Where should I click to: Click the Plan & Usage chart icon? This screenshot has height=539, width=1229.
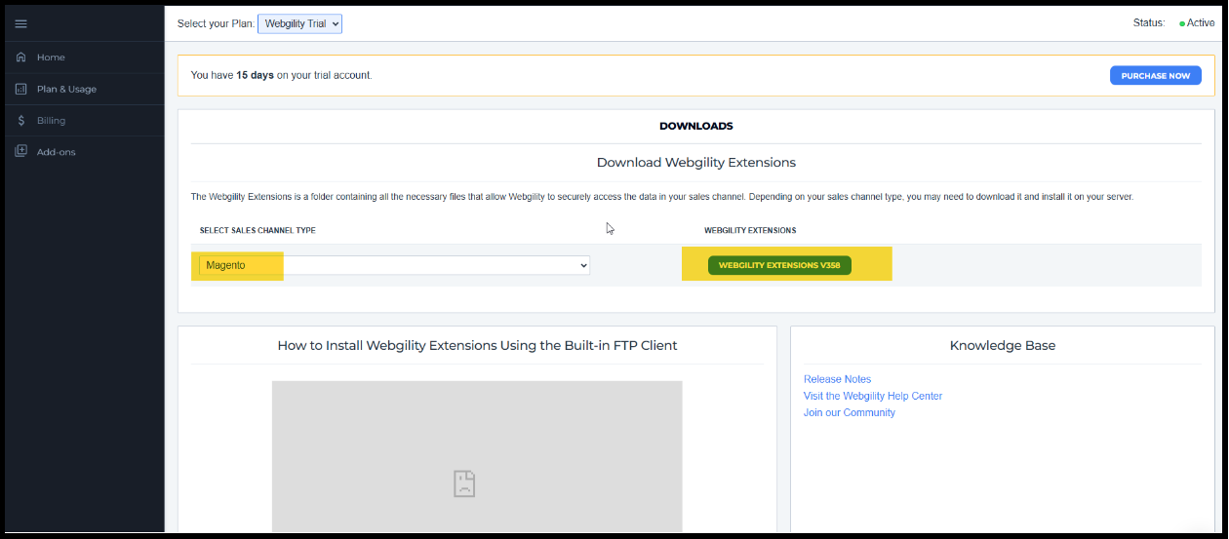[x=20, y=89]
